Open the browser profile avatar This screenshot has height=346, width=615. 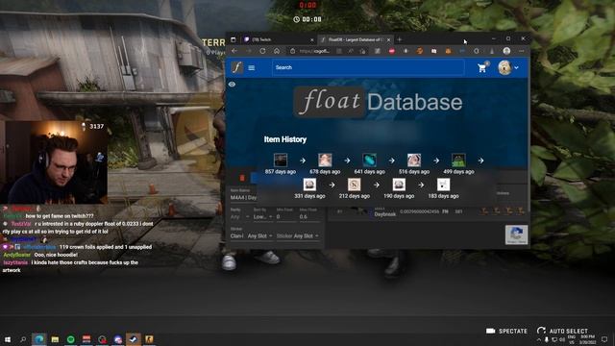click(506, 51)
